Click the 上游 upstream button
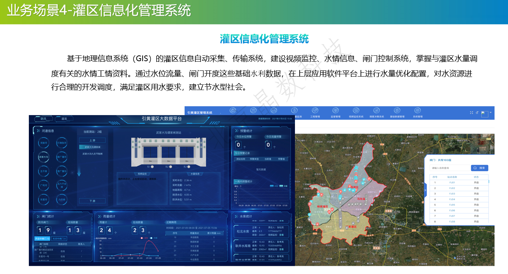This screenshot has height=274, width=508. (92, 140)
